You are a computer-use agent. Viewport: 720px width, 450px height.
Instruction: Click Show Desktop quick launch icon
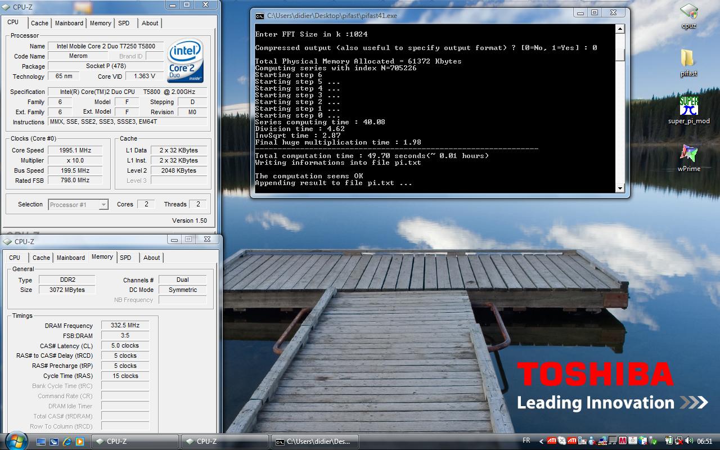(x=40, y=442)
